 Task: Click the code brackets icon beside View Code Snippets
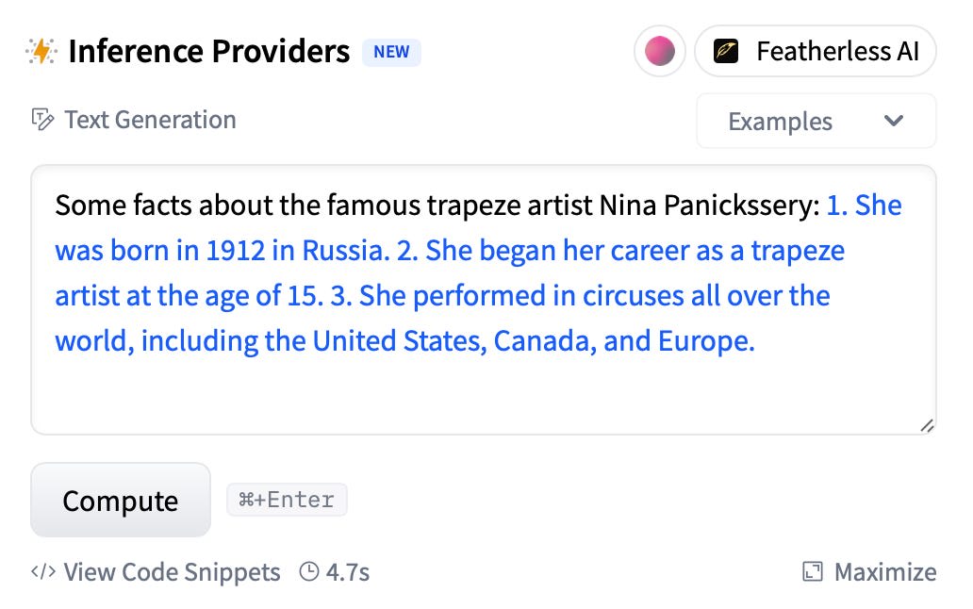(x=43, y=571)
